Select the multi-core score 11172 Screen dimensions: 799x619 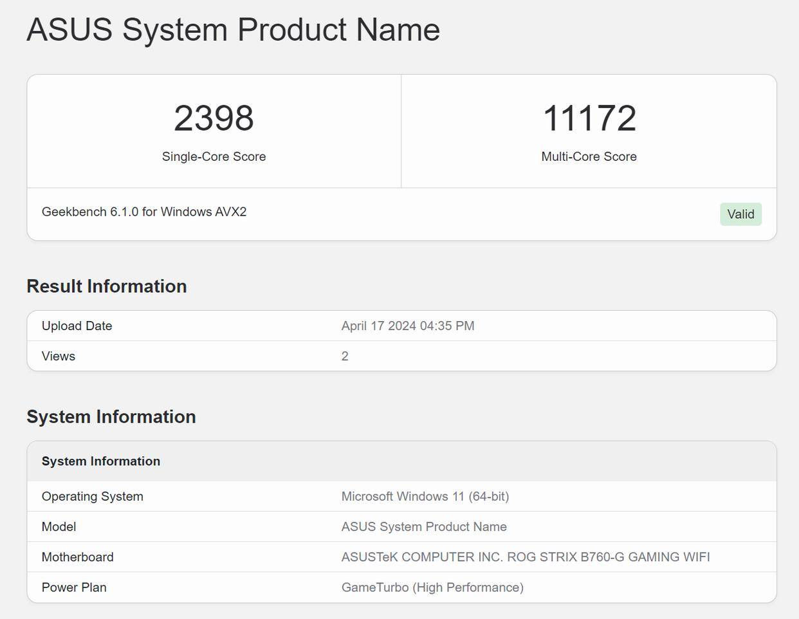coord(589,118)
